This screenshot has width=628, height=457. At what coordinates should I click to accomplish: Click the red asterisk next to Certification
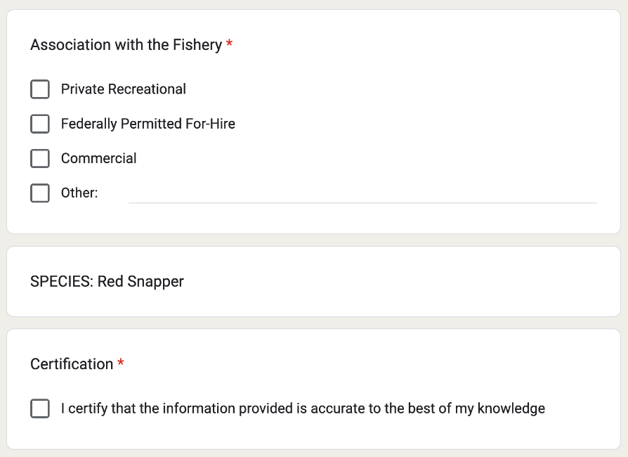pos(121,364)
